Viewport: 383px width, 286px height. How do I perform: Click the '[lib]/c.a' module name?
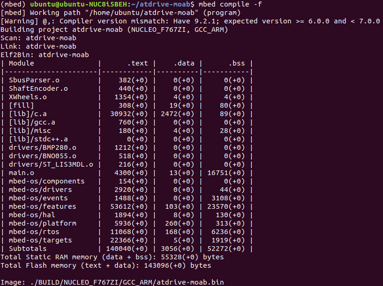[x=28, y=114]
